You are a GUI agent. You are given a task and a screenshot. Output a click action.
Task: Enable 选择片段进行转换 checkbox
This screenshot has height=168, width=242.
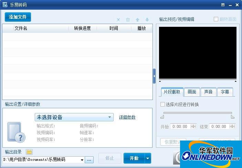coord(162,104)
